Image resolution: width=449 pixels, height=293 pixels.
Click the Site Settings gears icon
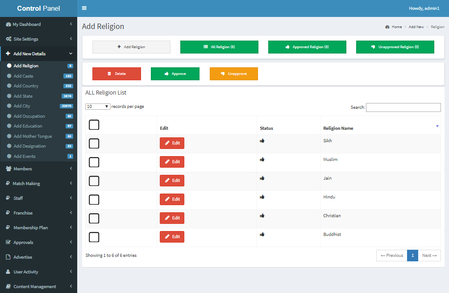point(8,39)
